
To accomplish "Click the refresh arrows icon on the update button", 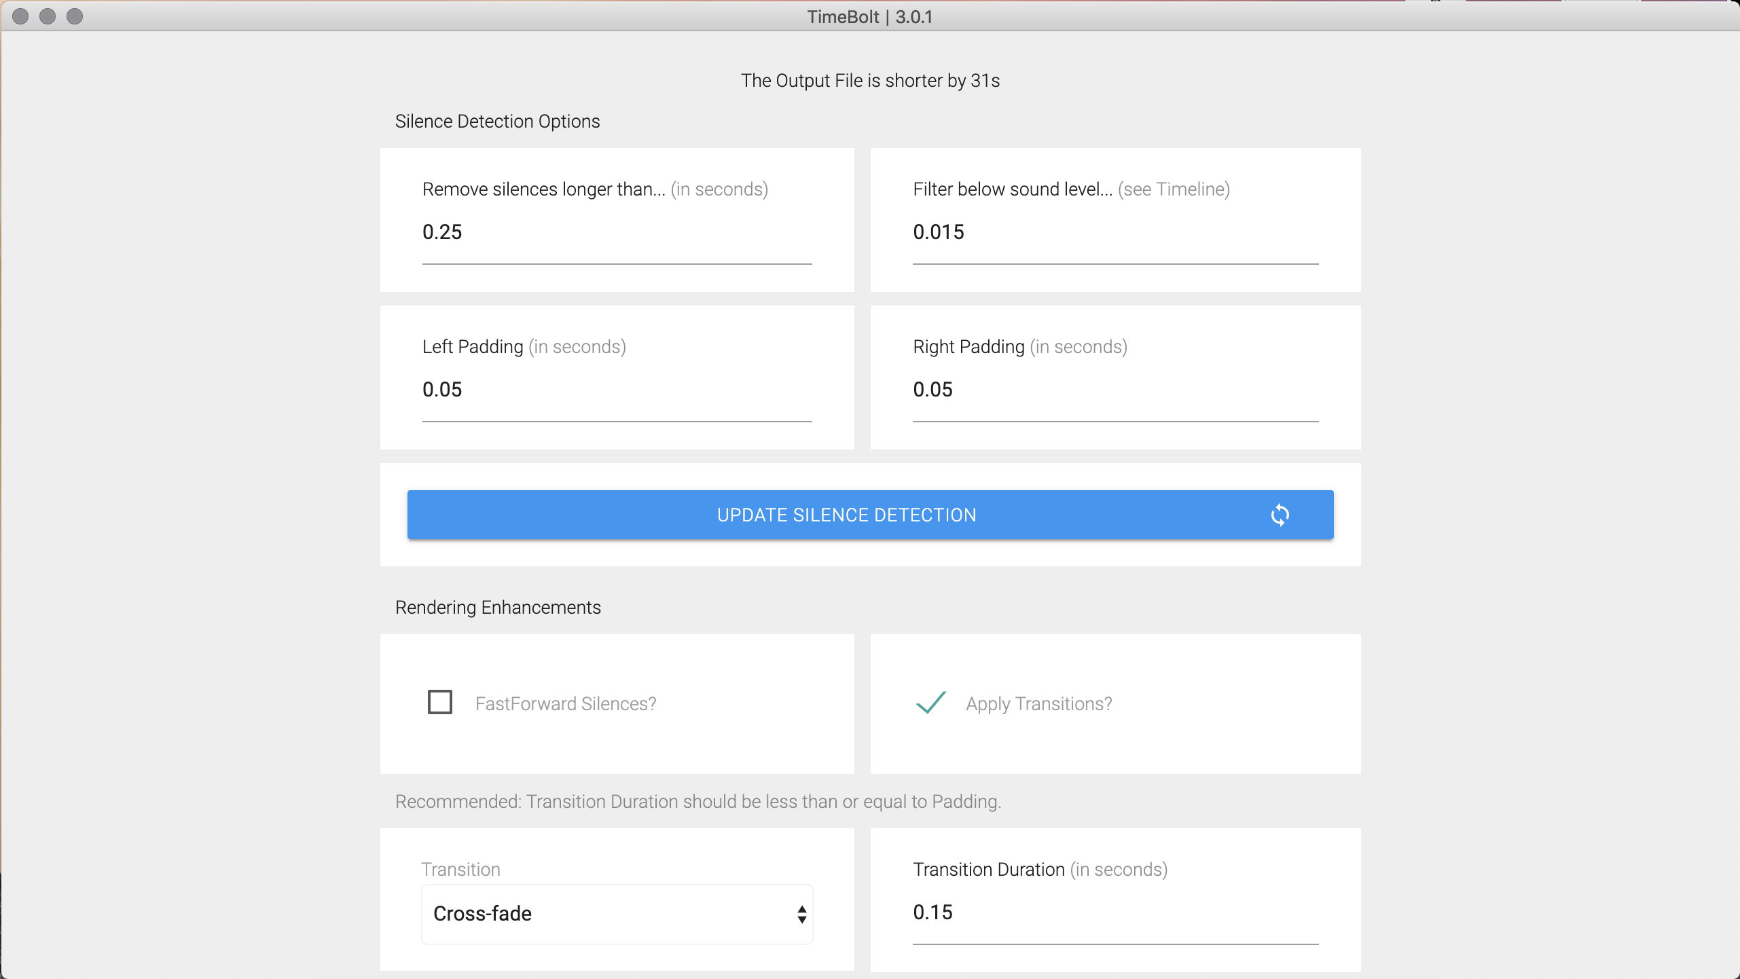I will click(1280, 515).
